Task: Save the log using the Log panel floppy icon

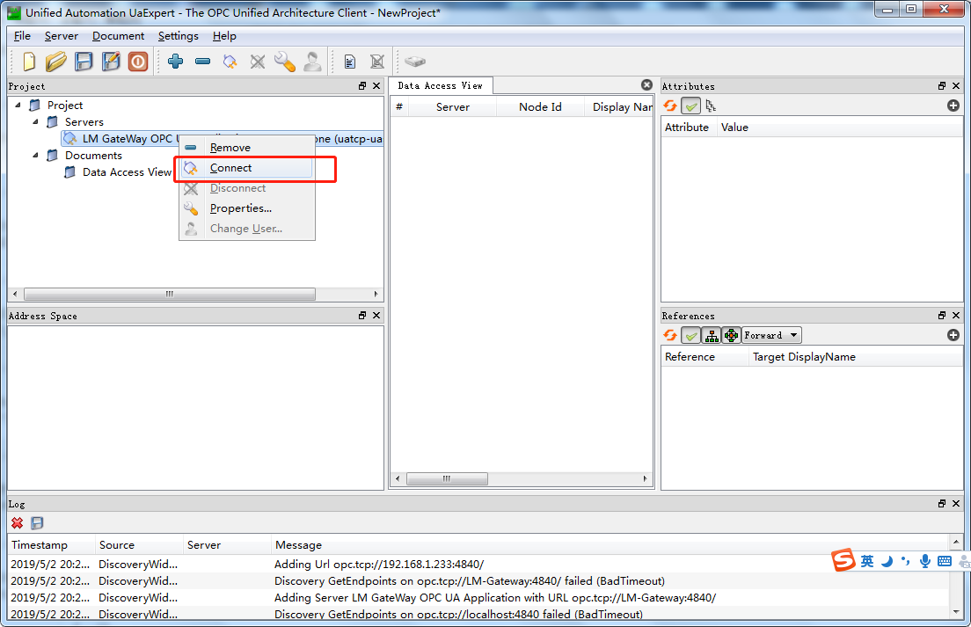Action: pyautogui.click(x=37, y=523)
